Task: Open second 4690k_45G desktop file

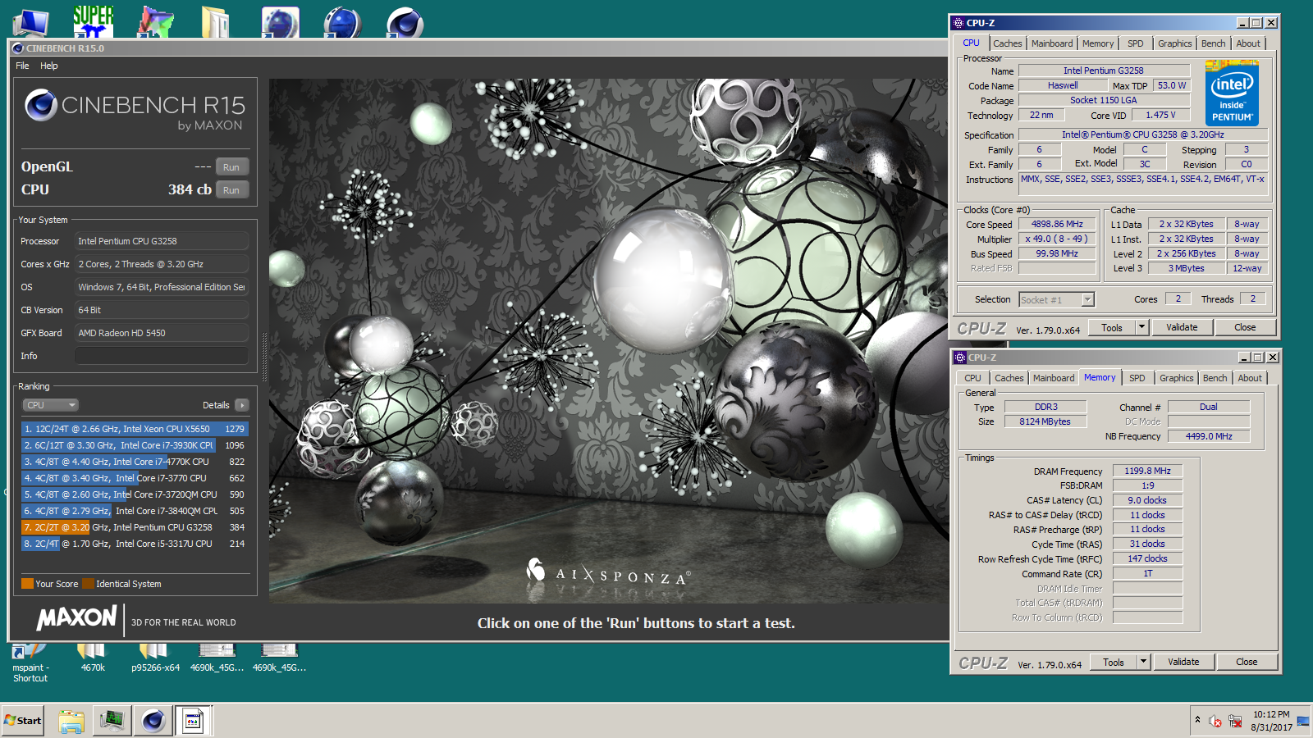Action: coord(279,658)
